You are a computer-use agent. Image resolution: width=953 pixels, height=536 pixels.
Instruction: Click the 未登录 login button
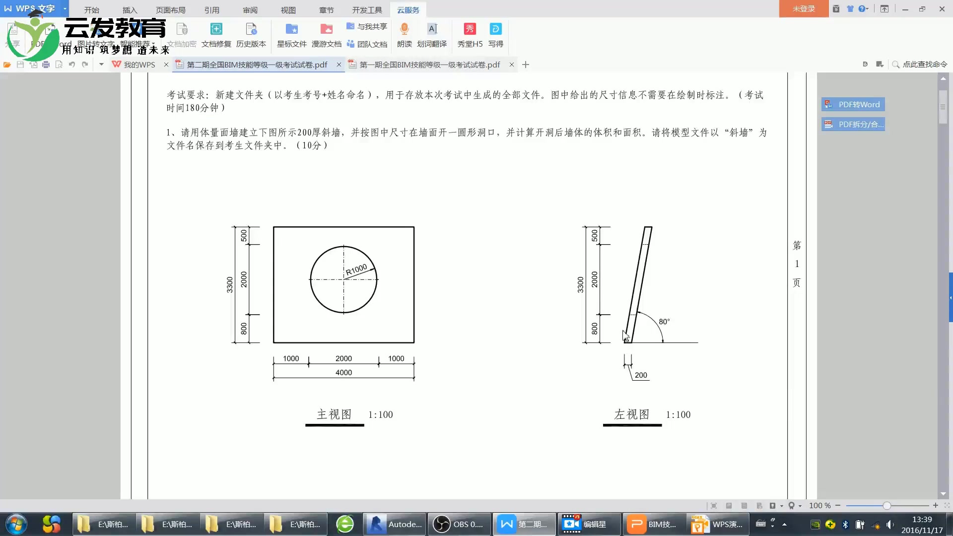coord(804,9)
